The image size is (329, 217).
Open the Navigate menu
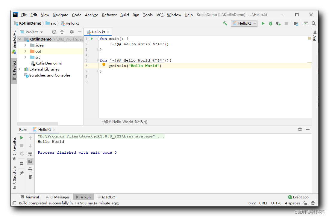coord(60,15)
